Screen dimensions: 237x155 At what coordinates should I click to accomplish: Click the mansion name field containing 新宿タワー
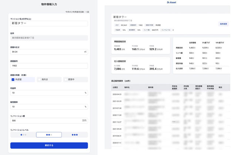coord(49,23)
